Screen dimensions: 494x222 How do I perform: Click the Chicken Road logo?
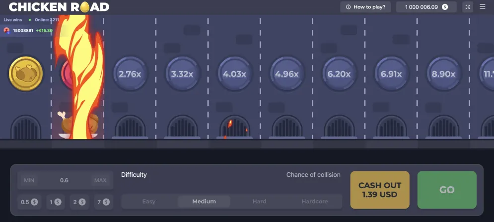[x=59, y=6]
